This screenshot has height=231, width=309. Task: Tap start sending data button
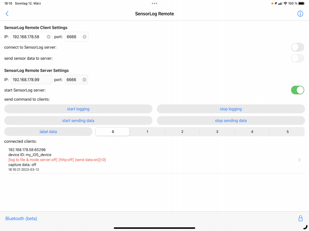coord(78,120)
